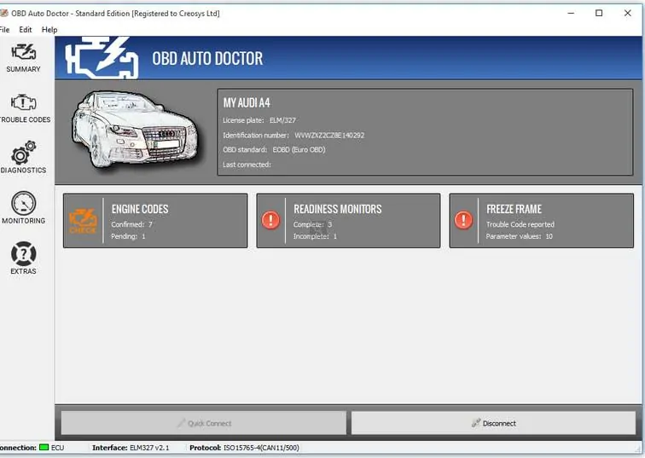Click the Freeze Frame red alert icon
Viewport: 645px width, 458px height.
pos(463,220)
